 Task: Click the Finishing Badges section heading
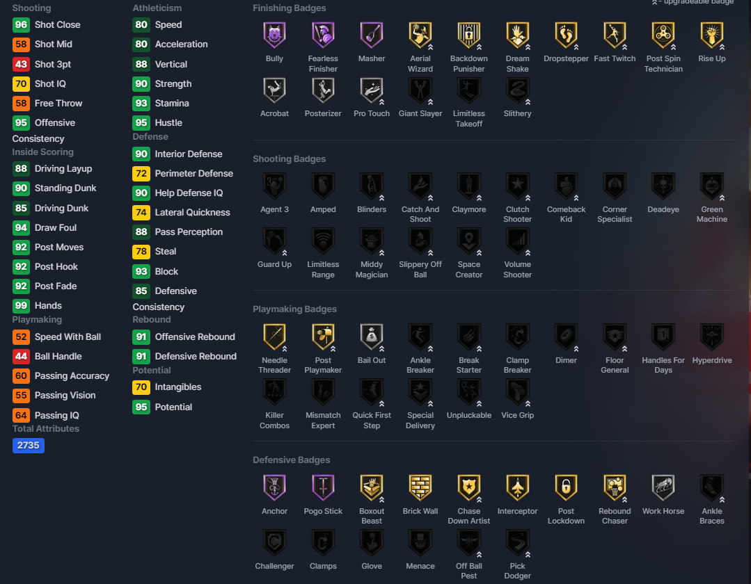pyautogui.click(x=290, y=8)
